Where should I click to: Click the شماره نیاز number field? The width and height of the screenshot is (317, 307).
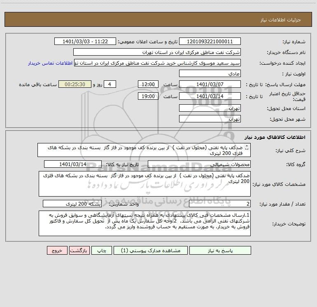coord(210,41)
